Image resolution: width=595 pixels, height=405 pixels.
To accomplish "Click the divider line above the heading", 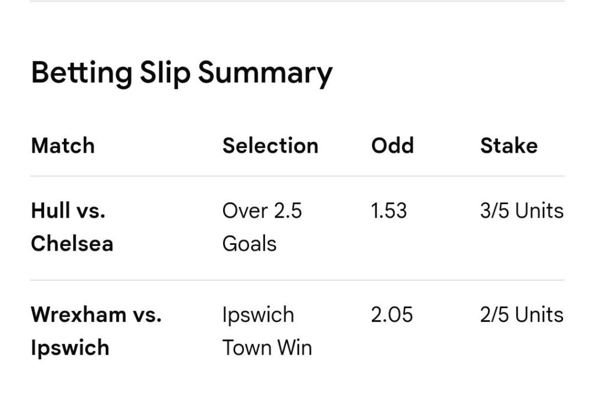I will click(297, 1).
